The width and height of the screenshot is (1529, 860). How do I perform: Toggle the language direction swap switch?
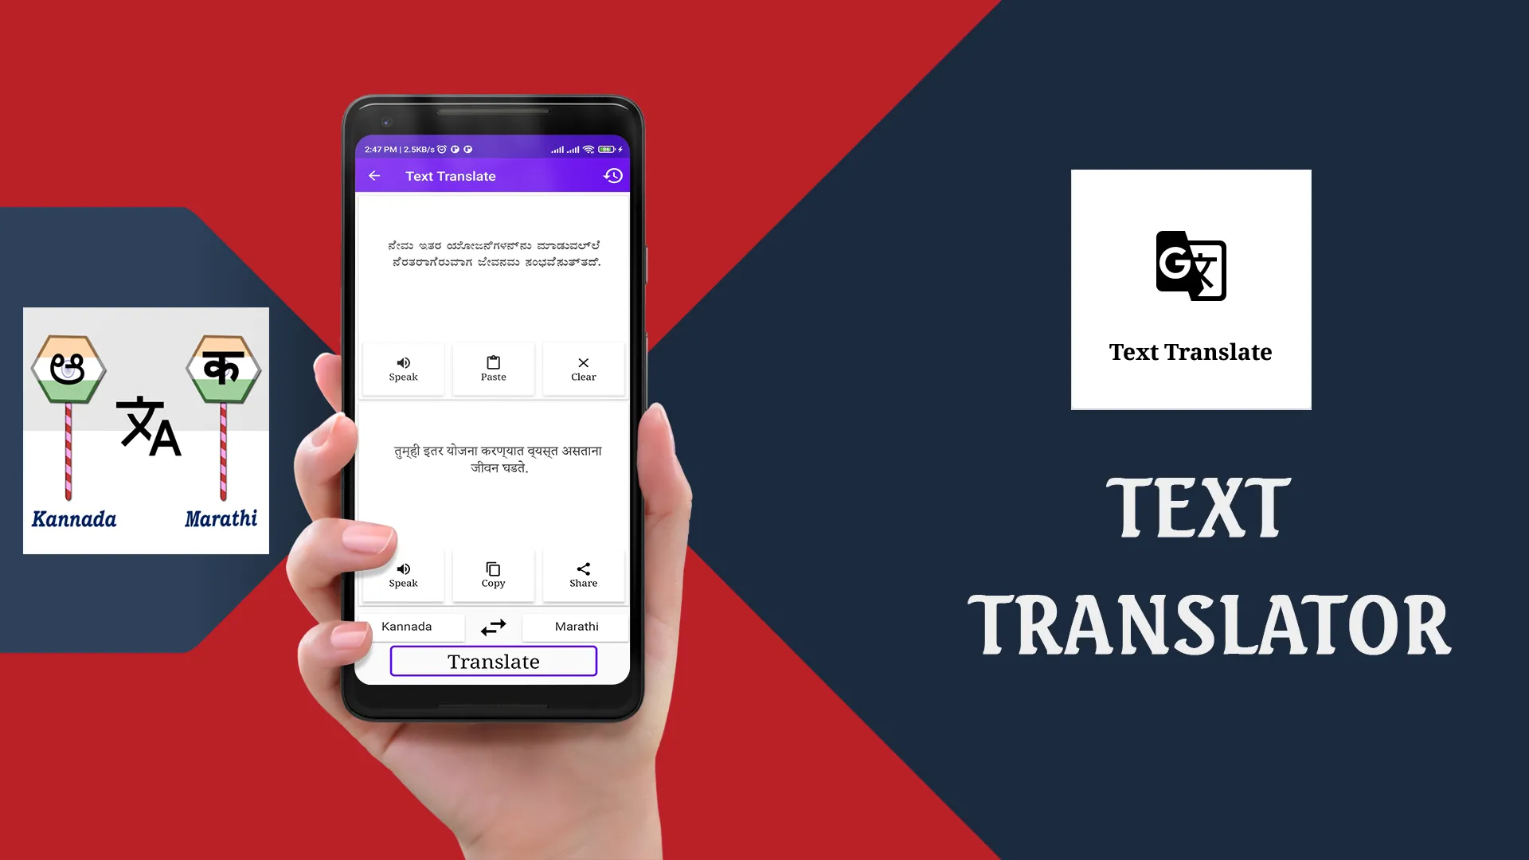(494, 626)
